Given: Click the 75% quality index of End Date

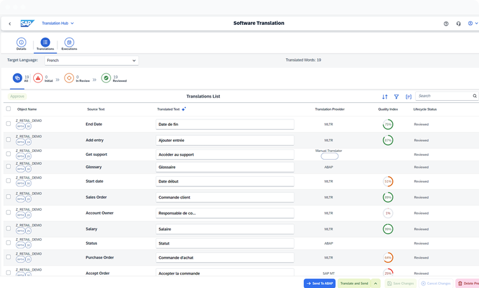Looking at the screenshot, I should pyautogui.click(x=388, y=125).
